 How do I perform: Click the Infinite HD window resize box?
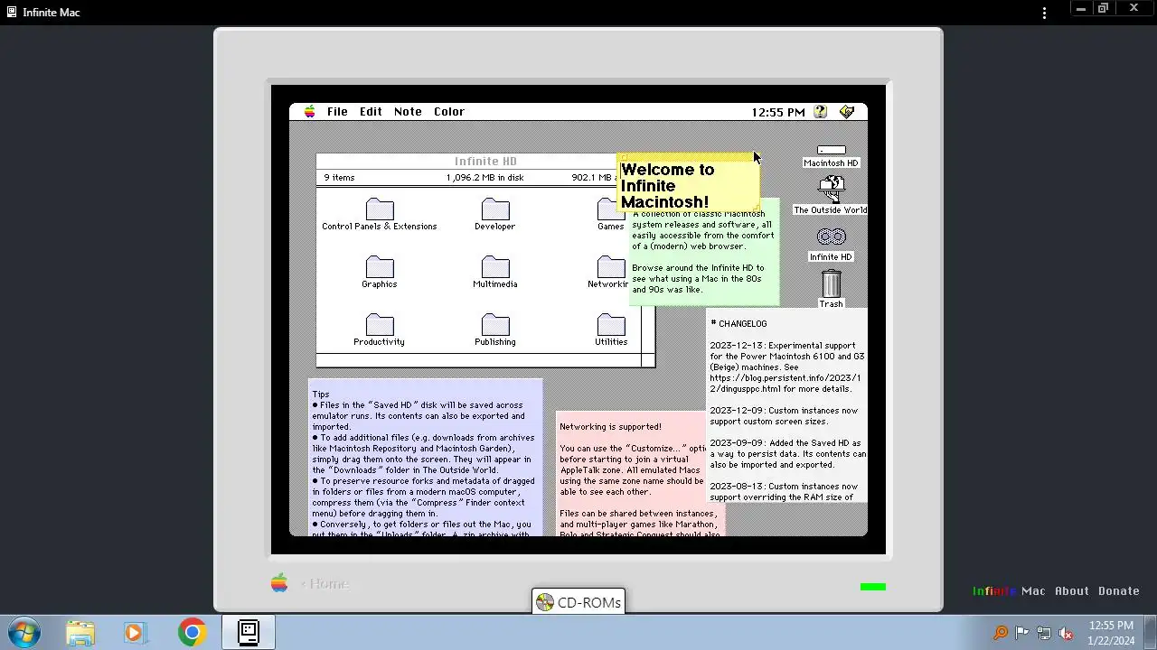click(648, 360)
